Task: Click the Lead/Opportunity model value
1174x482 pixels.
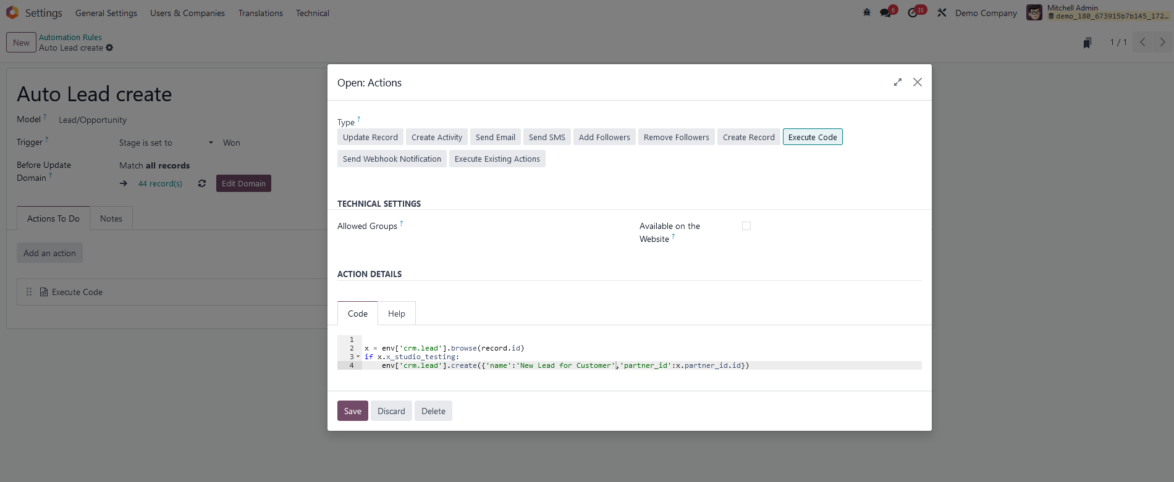Action: 93,120
